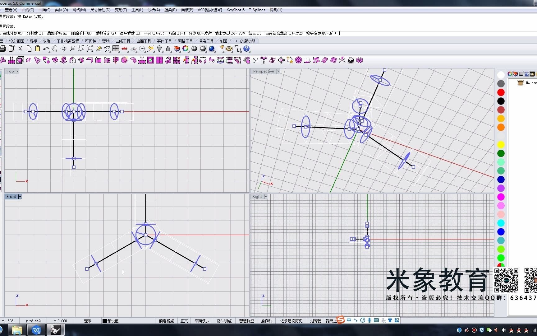This screenshot has width=537, height=336.
Task: Open the Top viewport title dropdown
Action: (x=17, y=71)
